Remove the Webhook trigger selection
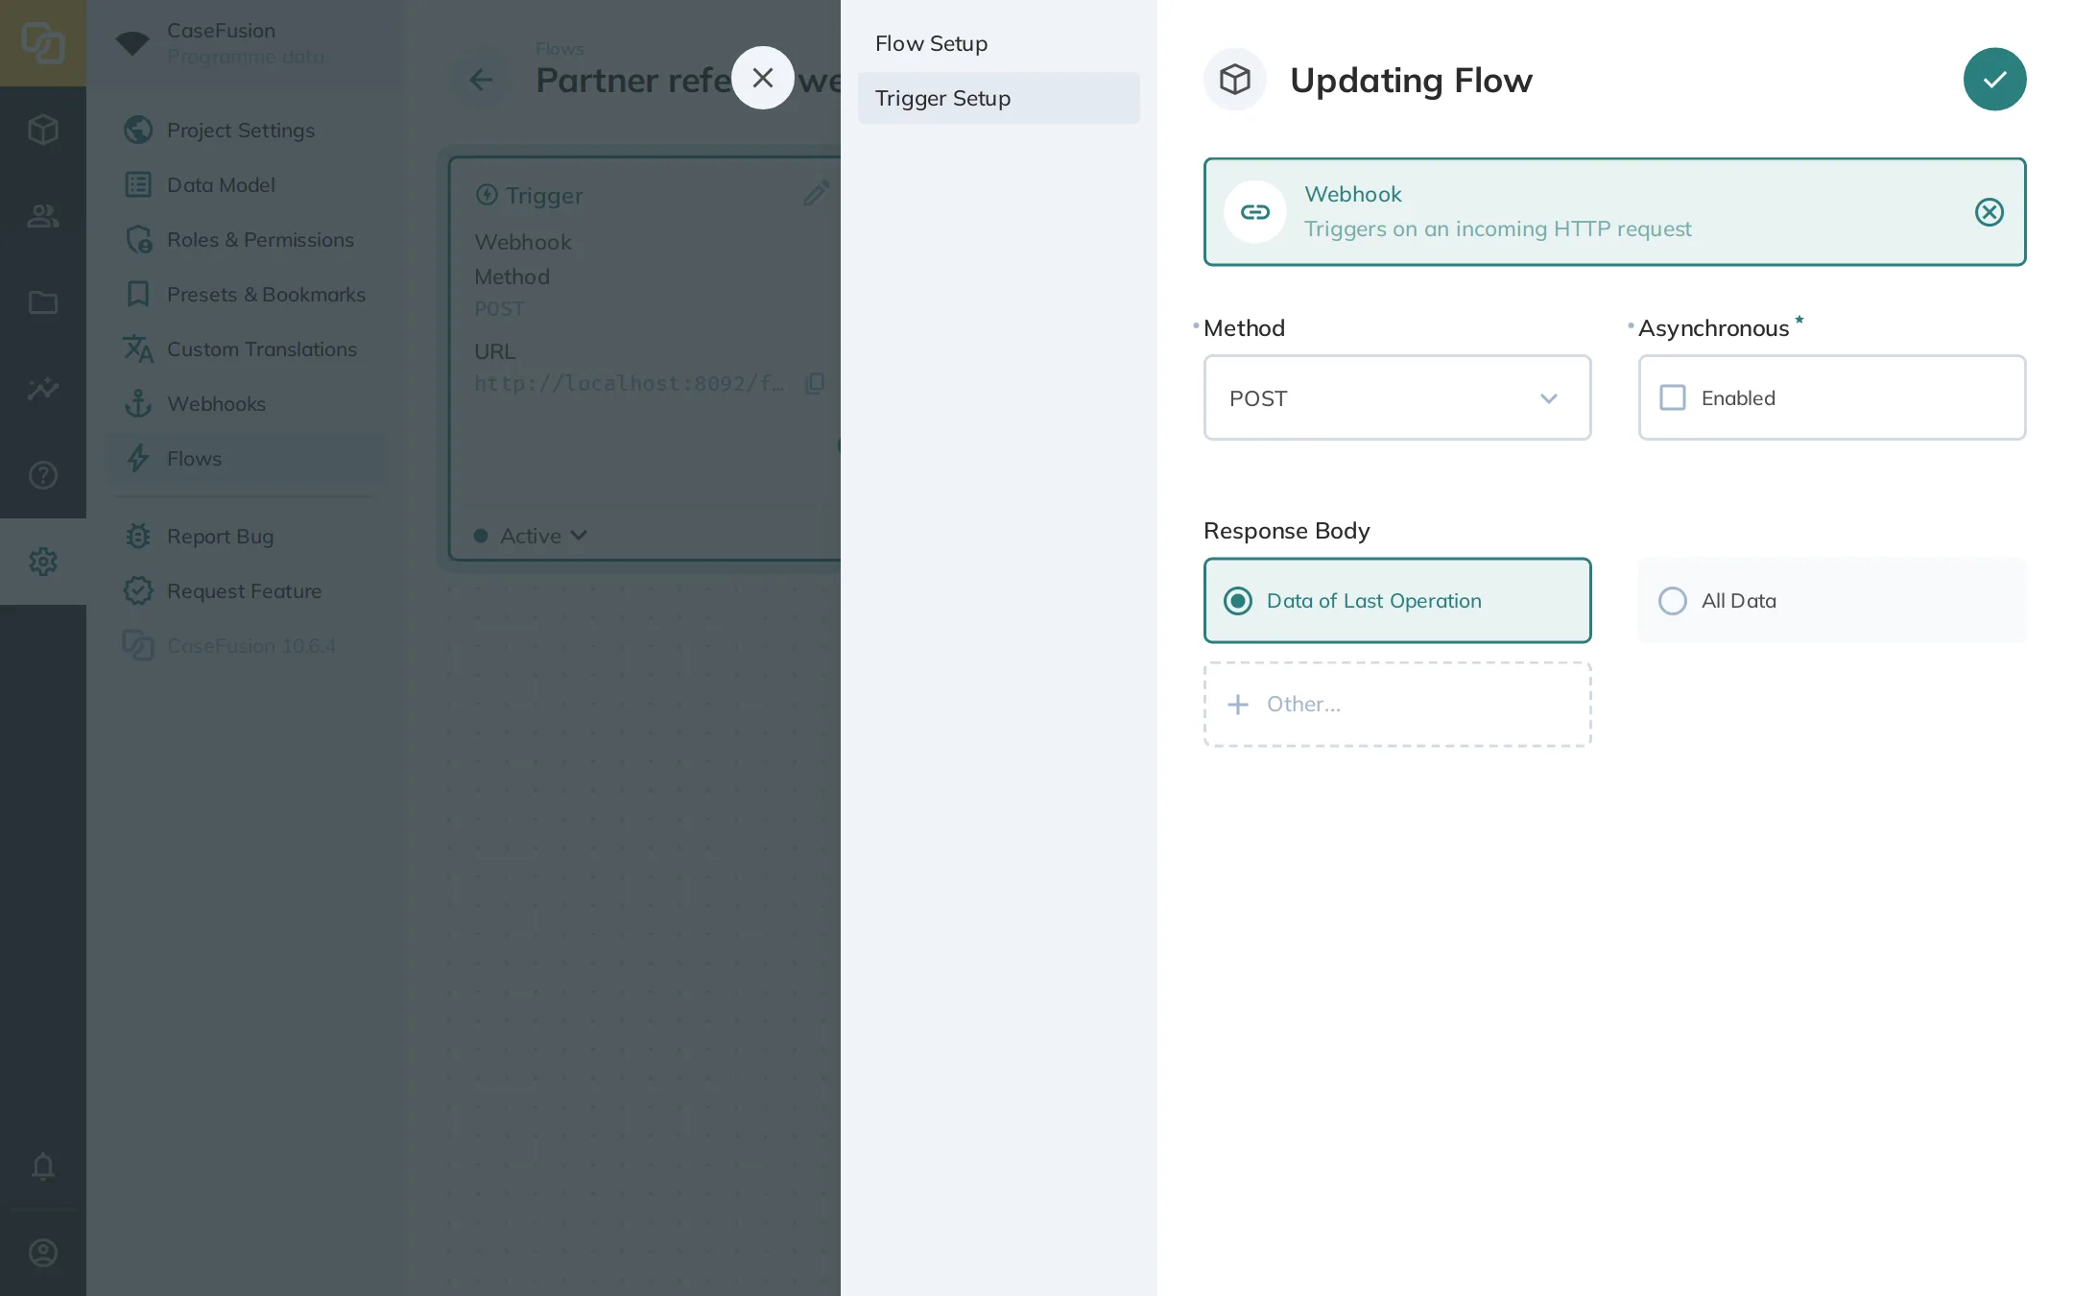 [1989, 212]
